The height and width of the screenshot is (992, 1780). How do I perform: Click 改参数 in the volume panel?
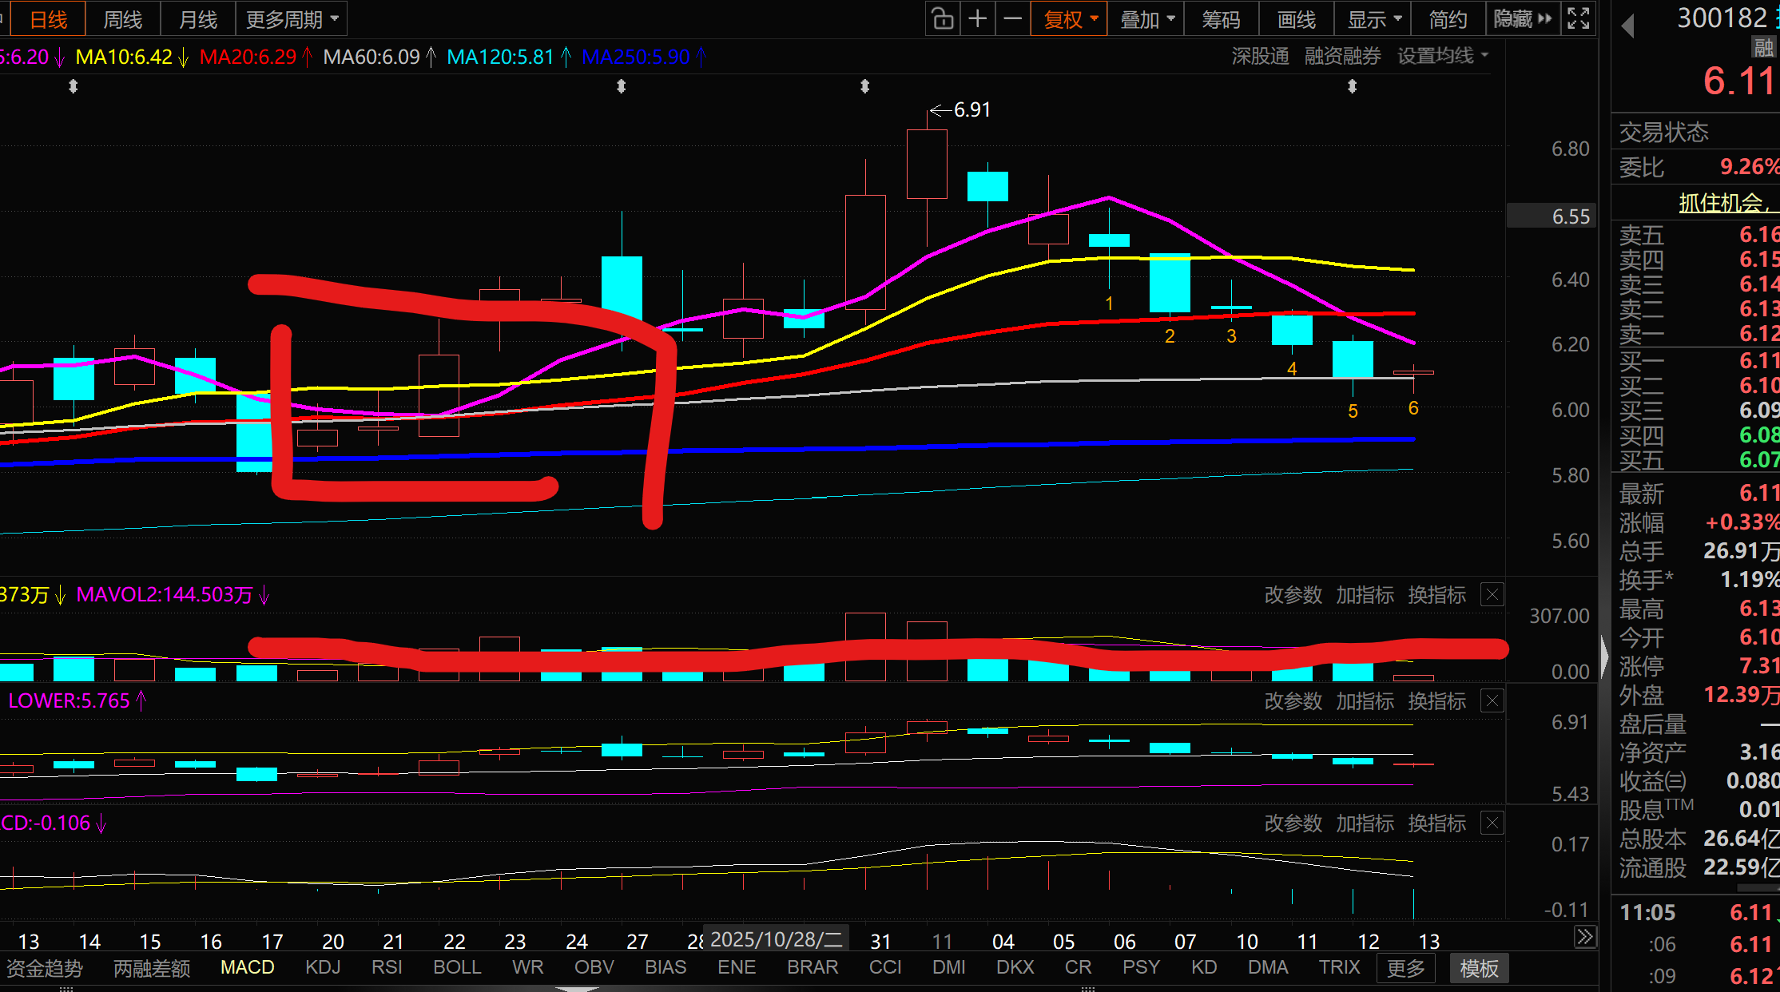click(1293, 595)
